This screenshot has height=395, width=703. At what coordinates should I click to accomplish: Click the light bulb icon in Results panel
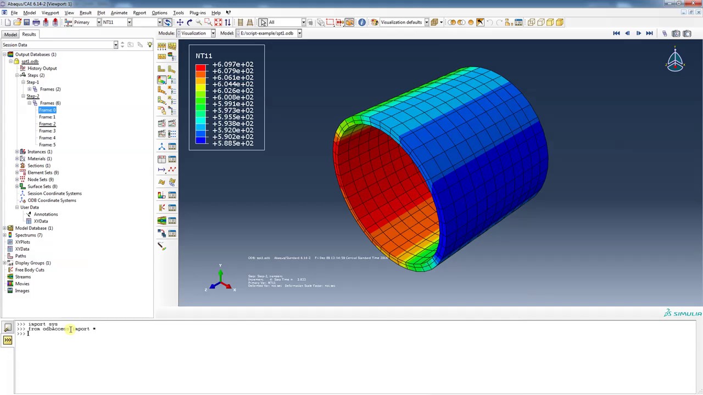[x=149, y=44]
